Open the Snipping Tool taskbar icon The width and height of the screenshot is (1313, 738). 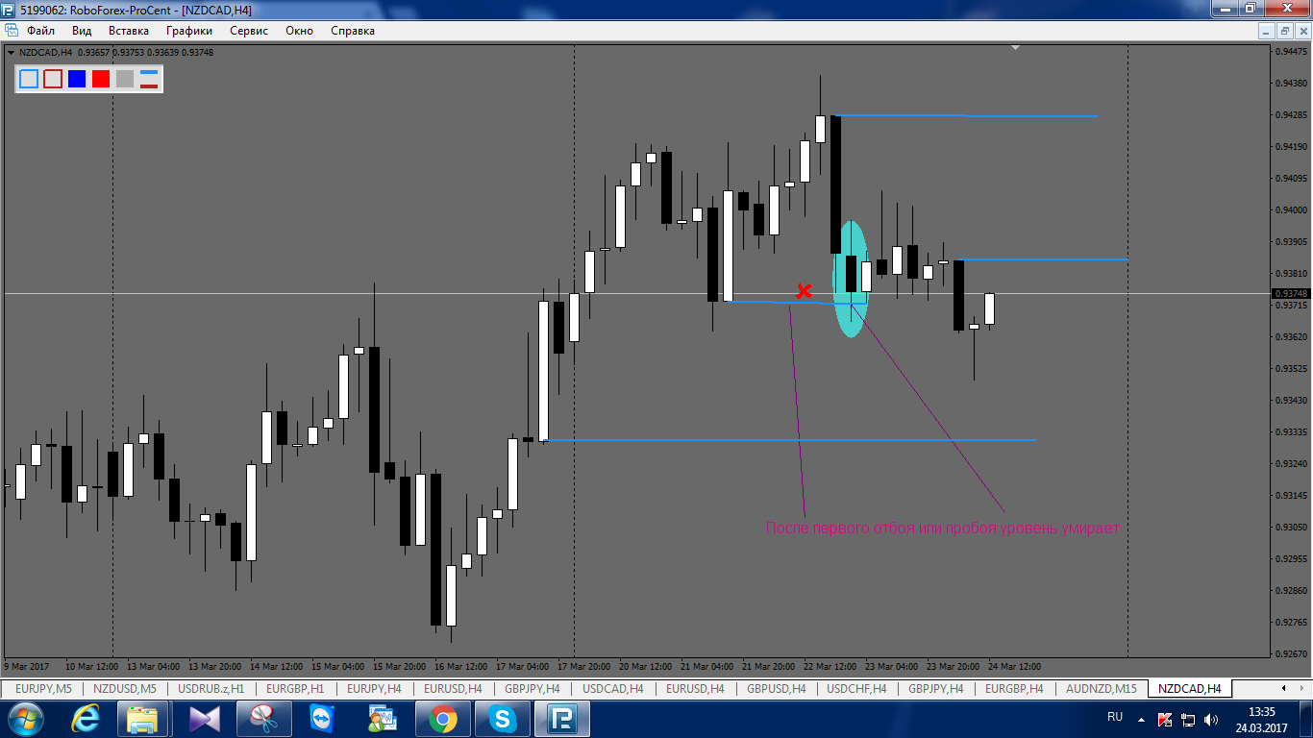click(x=263, y=718)
